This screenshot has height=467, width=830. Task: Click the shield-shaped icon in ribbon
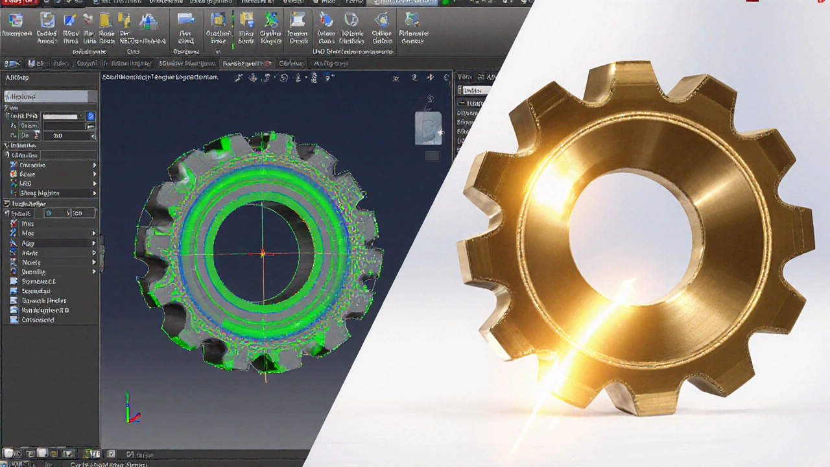point(351,20)
